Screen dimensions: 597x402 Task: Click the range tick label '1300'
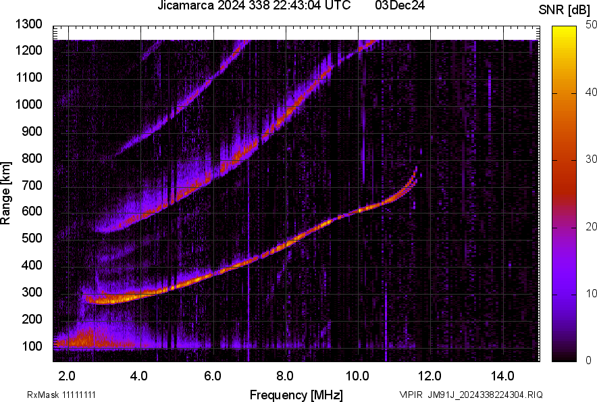point(29,24)
